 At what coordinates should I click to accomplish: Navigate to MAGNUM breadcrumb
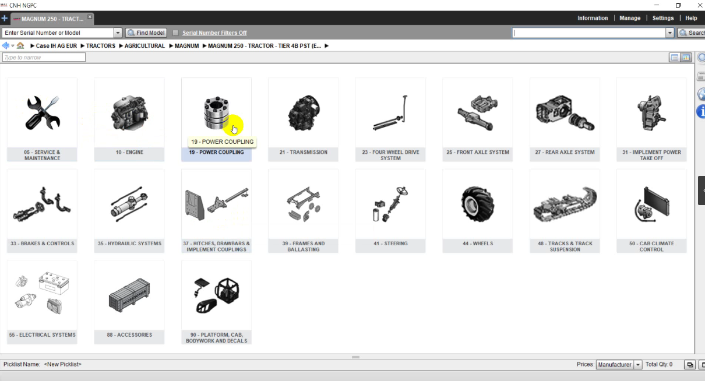pos(187,46)
